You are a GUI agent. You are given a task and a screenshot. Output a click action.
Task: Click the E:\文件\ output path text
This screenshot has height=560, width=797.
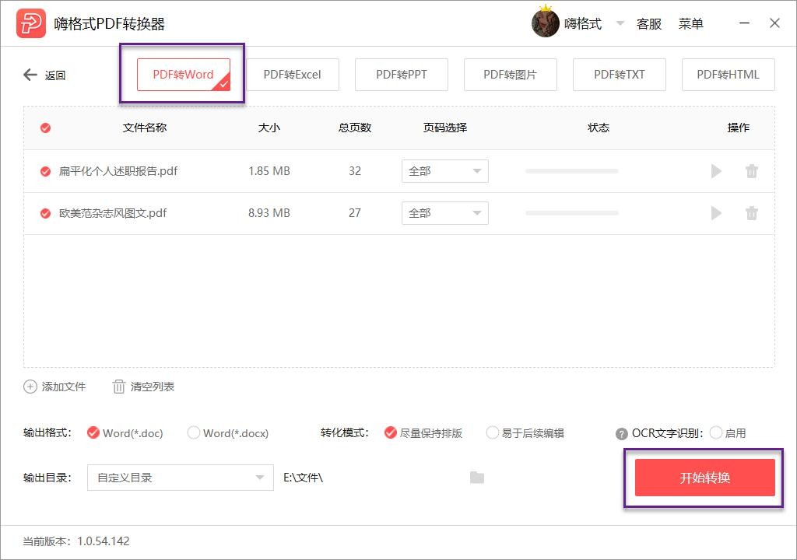[303, 478]
